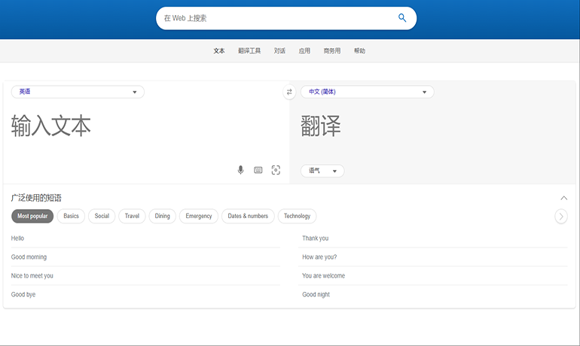Click the search magnifier icon
The width and height of the screenshot is (580, 346).
(x=402, y=18)
